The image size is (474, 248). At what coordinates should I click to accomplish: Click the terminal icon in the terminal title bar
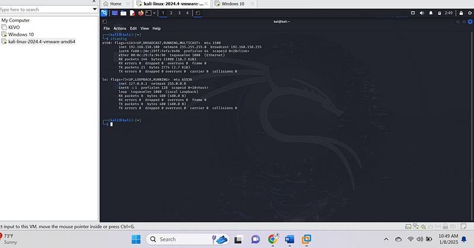[x=105, y=22]
